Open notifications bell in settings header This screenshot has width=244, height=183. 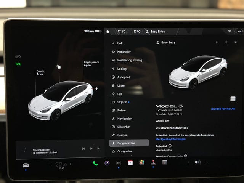(217, 42)
